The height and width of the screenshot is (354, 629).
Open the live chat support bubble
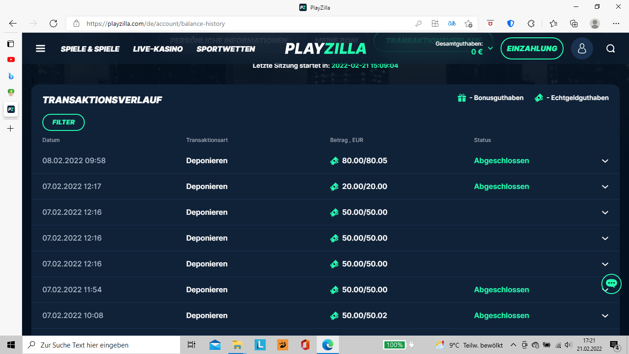tap(611, 283)
